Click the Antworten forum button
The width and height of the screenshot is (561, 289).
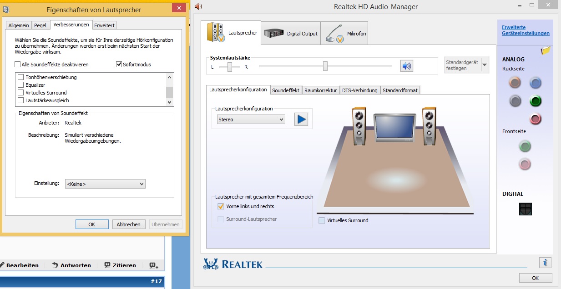[71, 265]
